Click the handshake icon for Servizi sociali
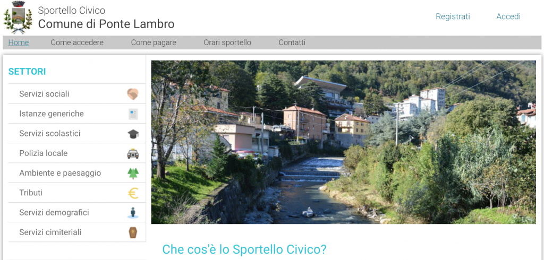Screen dimensions: 544x260 133,94
